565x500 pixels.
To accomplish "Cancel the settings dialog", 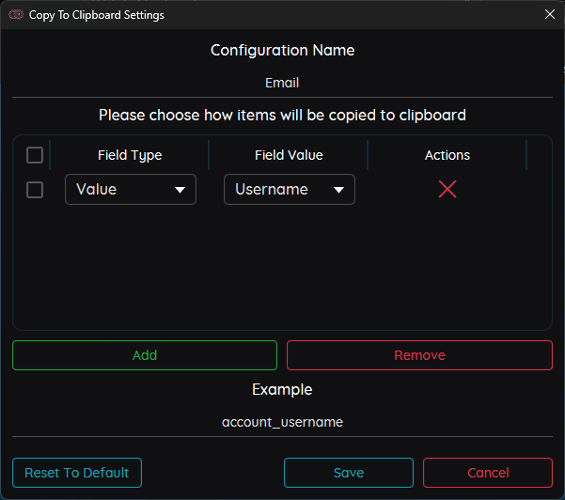I will tap(488, 473).
